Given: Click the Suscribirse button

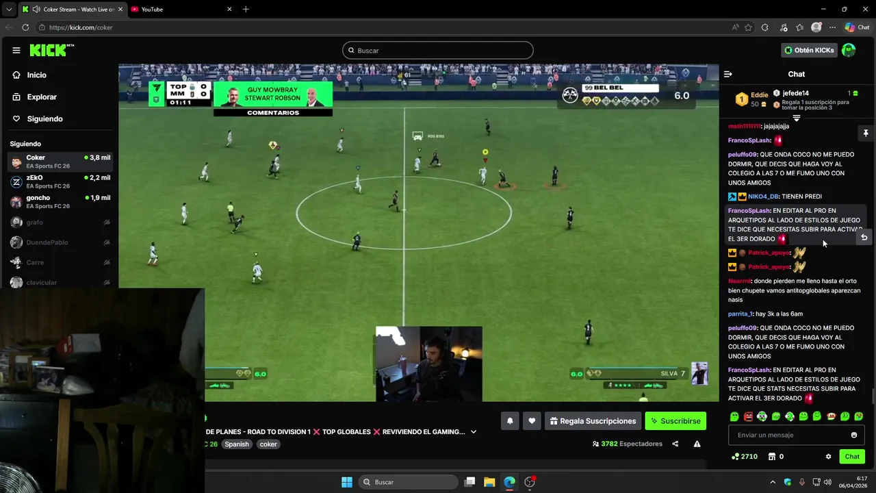Looking at the screenshot, I should coord(675,421).
